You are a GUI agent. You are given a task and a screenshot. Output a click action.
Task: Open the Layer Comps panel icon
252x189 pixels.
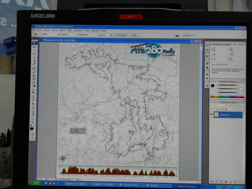click(x=207, y=85)
